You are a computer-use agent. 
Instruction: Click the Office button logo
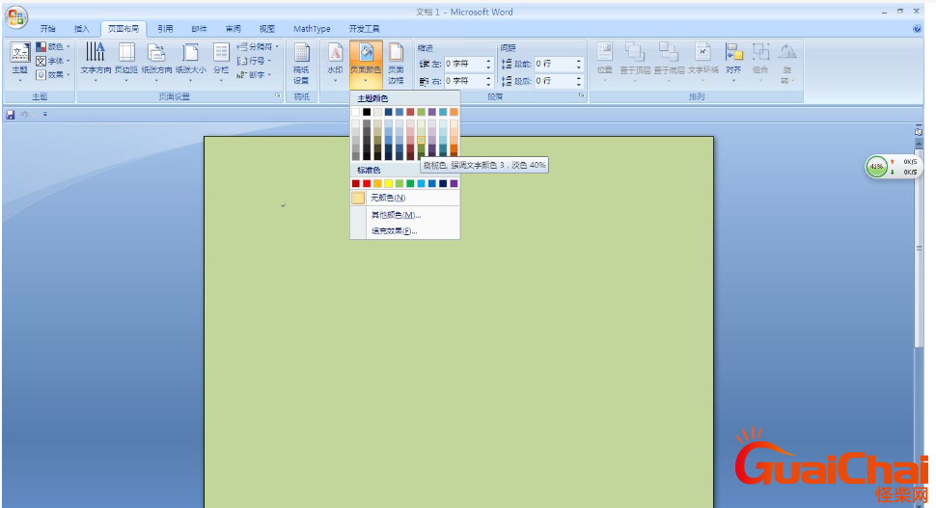tap(16, 19)
